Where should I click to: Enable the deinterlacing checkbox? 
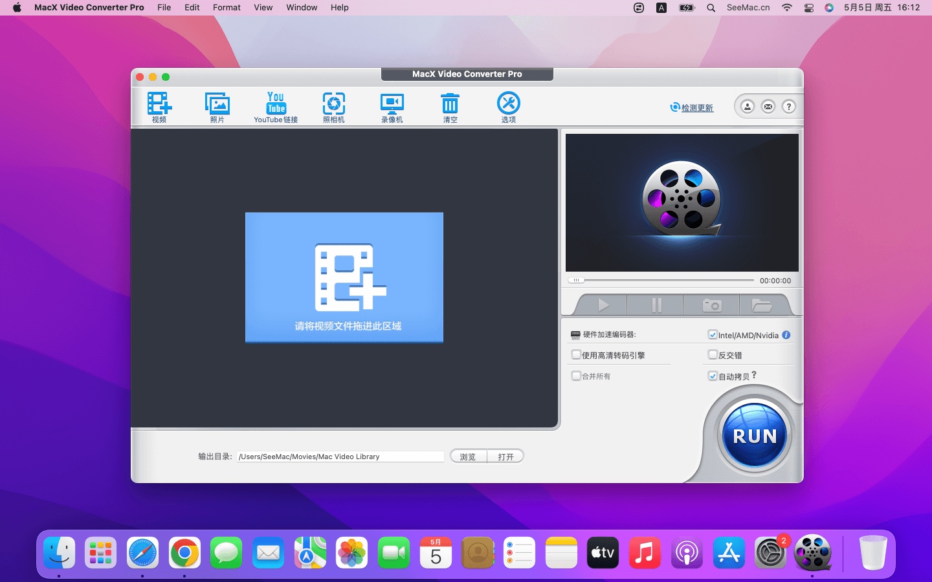[713, 355]
